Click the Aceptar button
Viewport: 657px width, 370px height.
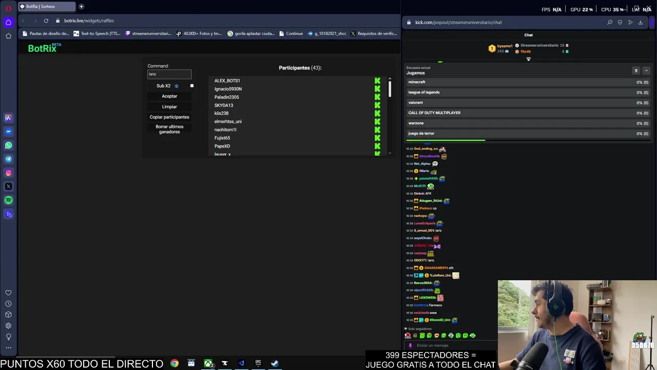[169, 96]
